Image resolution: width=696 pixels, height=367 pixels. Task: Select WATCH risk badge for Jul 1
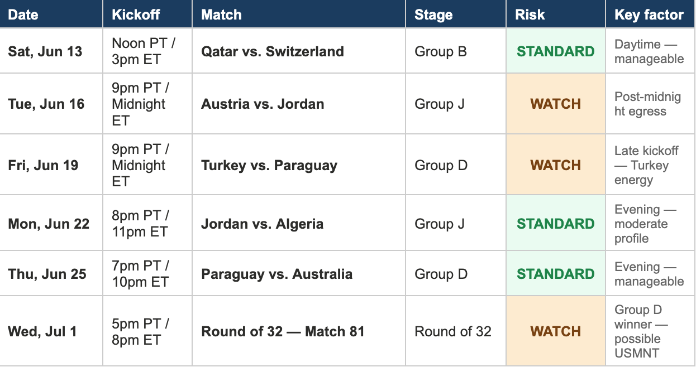pos(556,331)
